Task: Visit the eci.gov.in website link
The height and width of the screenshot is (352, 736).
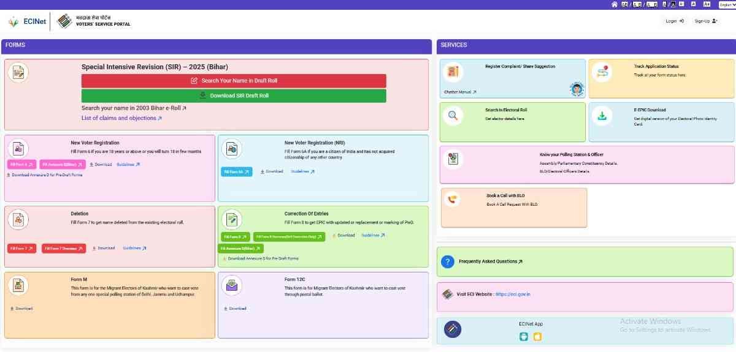Action: (x=513, y=294)
